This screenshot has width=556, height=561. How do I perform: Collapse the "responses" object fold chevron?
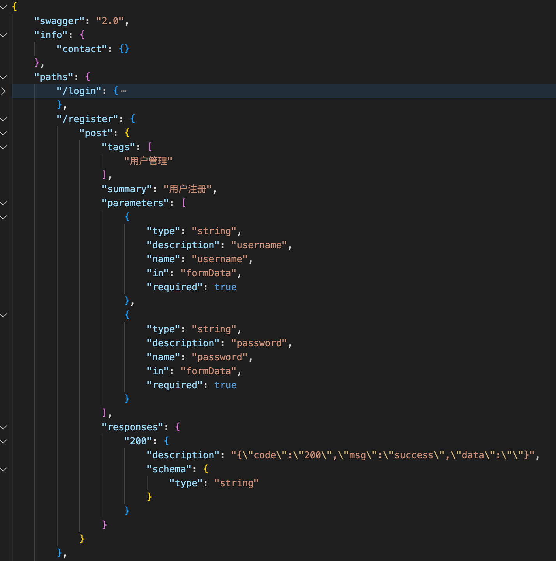pyautogui.click(x=4, y=427)
